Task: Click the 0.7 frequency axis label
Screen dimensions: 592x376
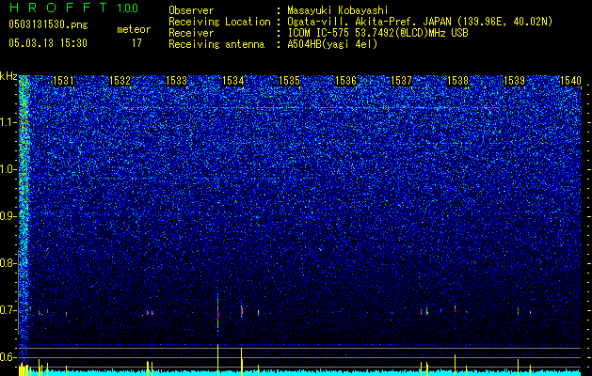Action: coord(8,310)
